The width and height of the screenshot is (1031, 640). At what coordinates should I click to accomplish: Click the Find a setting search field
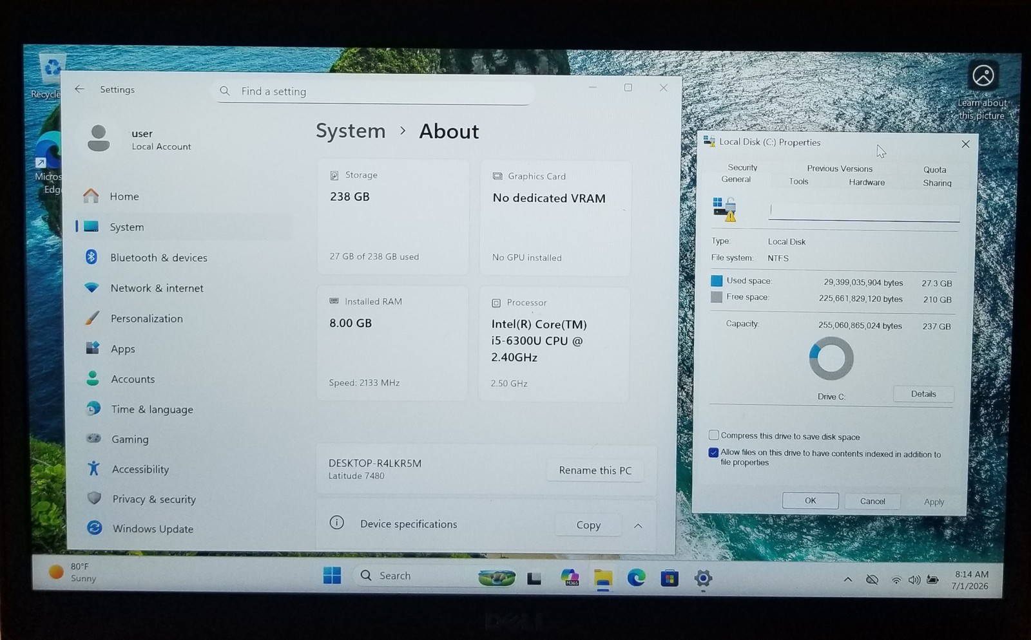[x=373, y=91]
